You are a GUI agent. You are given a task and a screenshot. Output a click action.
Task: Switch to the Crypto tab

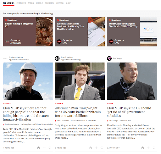pyautogui.click(x=60, y=3)
